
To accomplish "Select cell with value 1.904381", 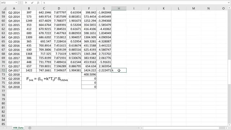I will click(74, 70).
